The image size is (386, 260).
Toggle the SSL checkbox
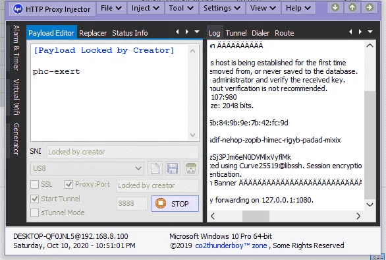pos(34,184)
